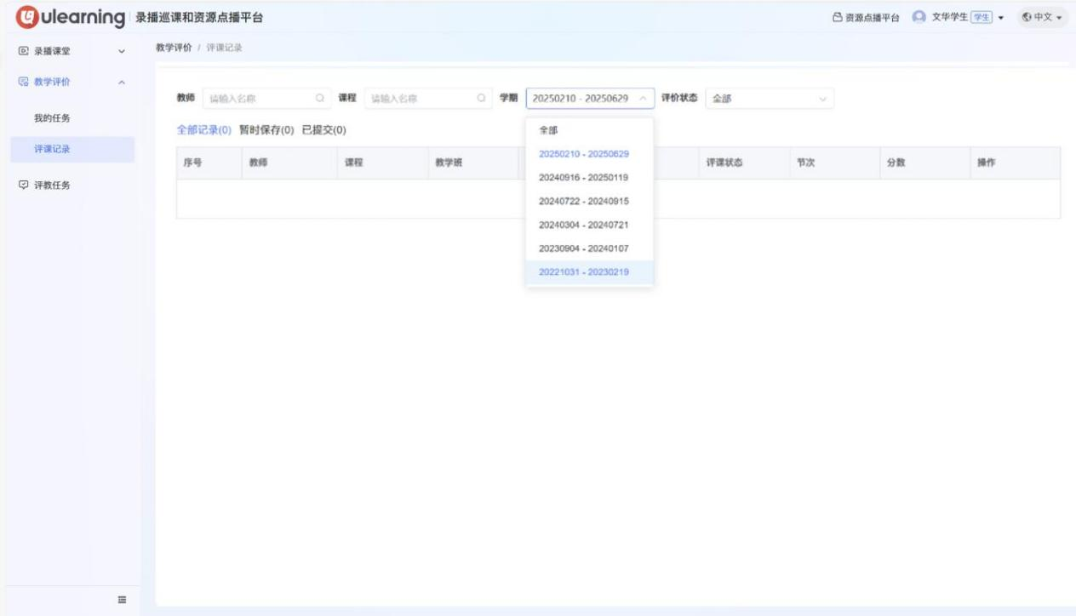Open the 资源点播平台 link in header
Image resolution: width=1076 pixels, height=616 pixels.
point(865,18)
